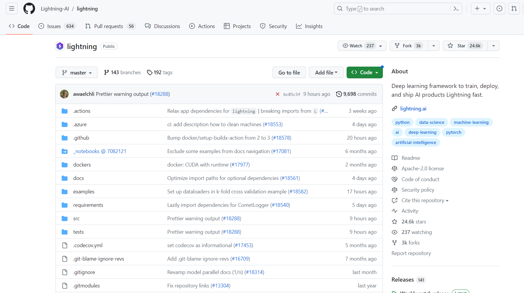Open the hamburger navigation menu icon
The height and width of the screenshot is (293, 524).
point(11,8)
